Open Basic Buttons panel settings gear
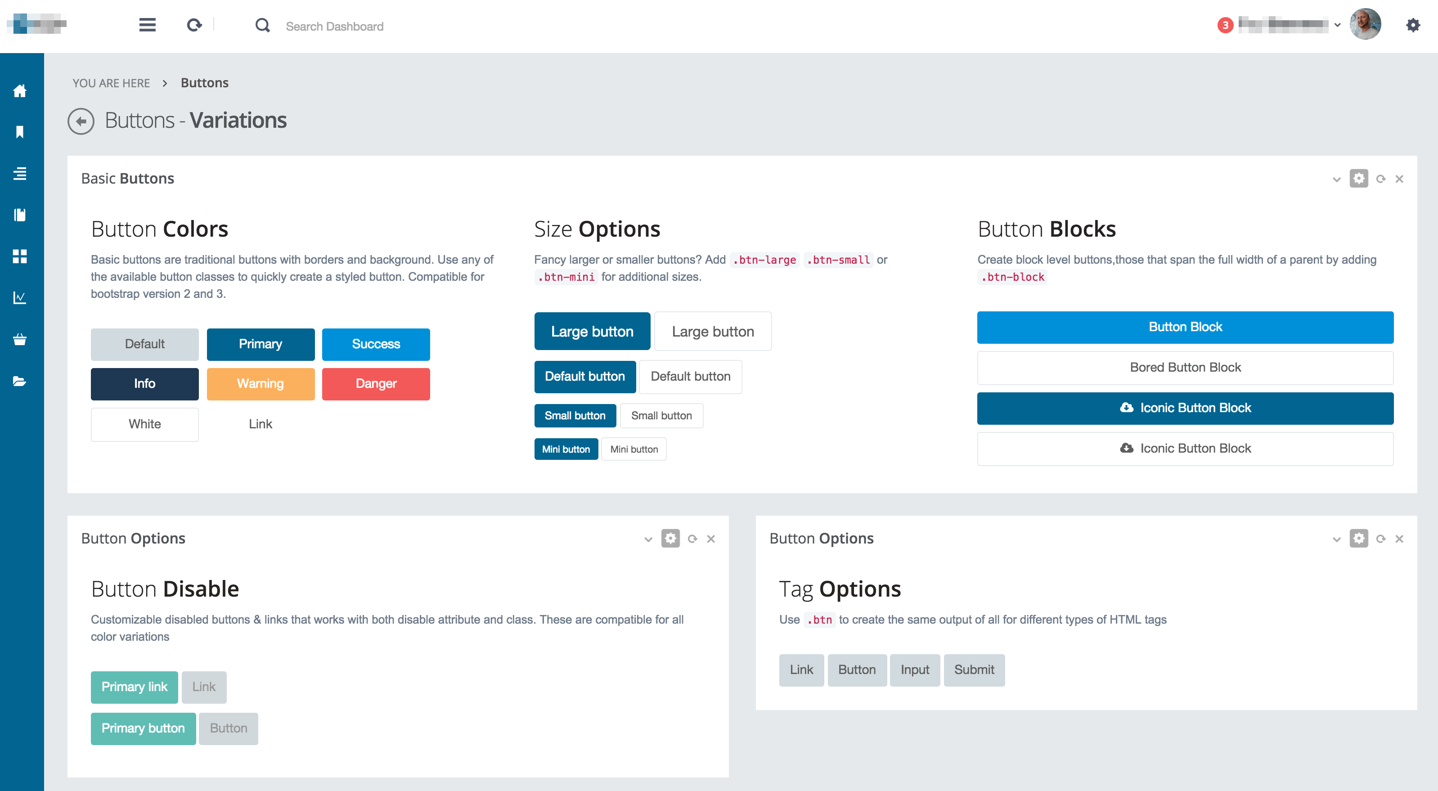 click(x=1359, y=179)
